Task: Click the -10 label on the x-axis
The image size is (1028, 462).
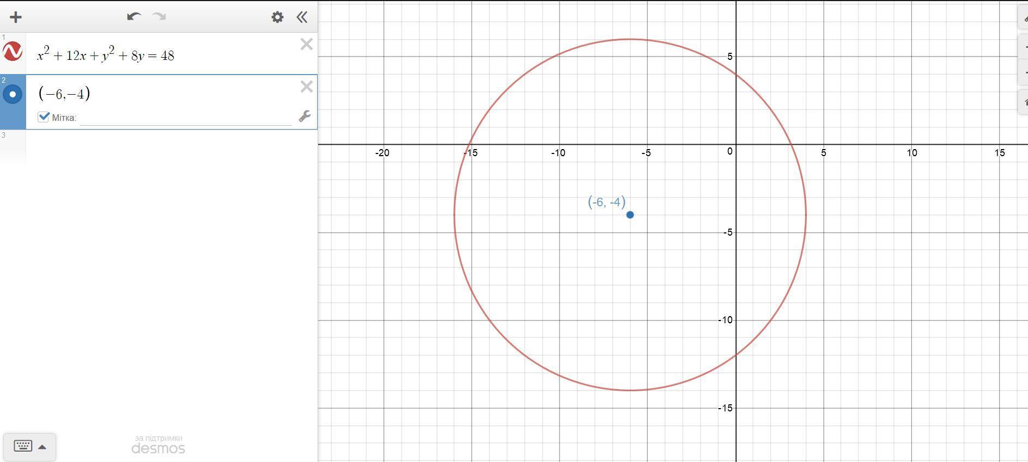Action: click(x=558, y=153)
